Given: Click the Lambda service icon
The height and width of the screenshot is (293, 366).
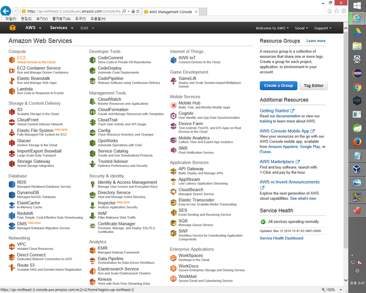Looking at the screenshot, I should point(12,91).
